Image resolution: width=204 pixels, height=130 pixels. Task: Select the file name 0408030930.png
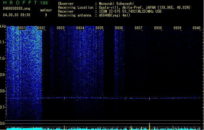coord(17,8)
